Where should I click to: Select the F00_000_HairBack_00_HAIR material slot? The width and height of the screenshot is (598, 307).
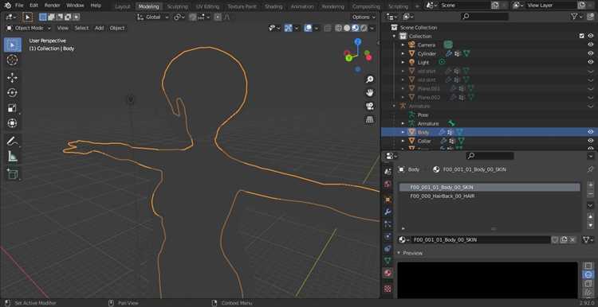click(490, 196)
